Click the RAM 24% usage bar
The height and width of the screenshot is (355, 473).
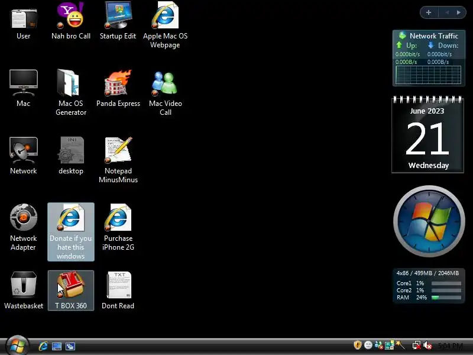coord(446,298)
